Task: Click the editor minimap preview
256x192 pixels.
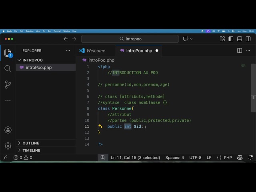Action: [244, 65]
